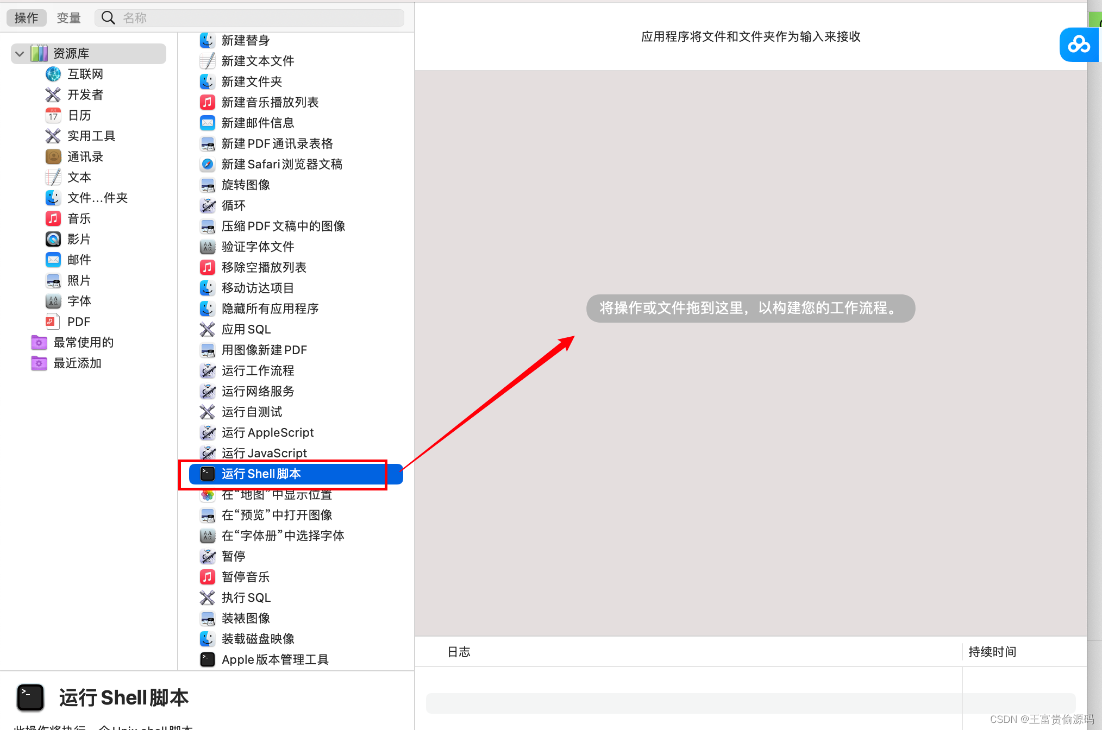Select the 文件…件夹 Finder icon

pyautogui.click(x=53, y=198)
